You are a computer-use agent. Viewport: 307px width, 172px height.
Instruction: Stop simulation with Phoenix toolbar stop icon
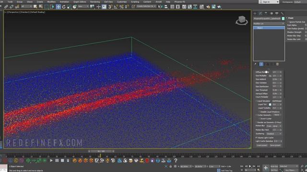pos(62,161)
